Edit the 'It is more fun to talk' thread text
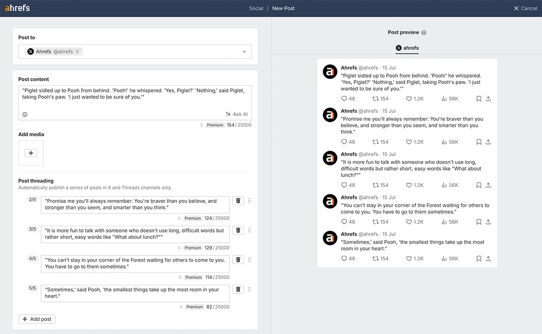This screenshot has height=334, width=542. coord(135,234)
